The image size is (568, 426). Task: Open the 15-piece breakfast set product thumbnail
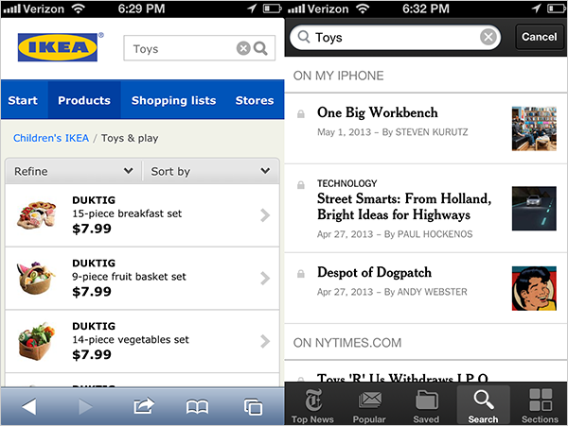tap(37, 215)
